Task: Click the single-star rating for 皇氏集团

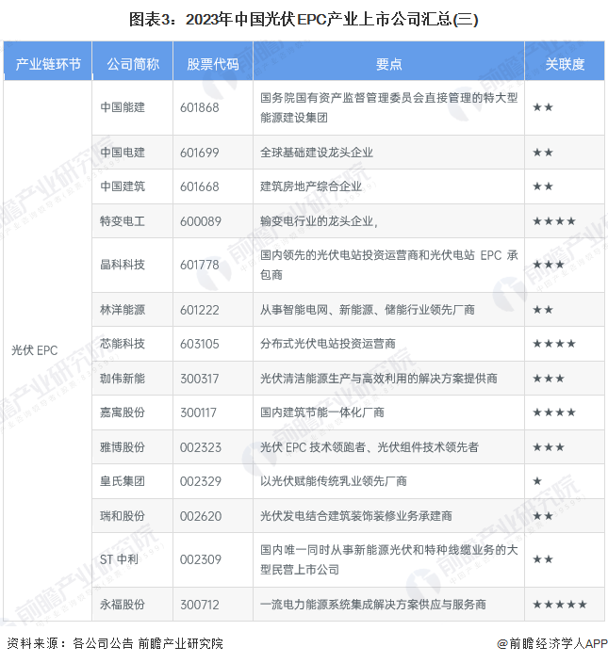Action: [x=537, y=481]
